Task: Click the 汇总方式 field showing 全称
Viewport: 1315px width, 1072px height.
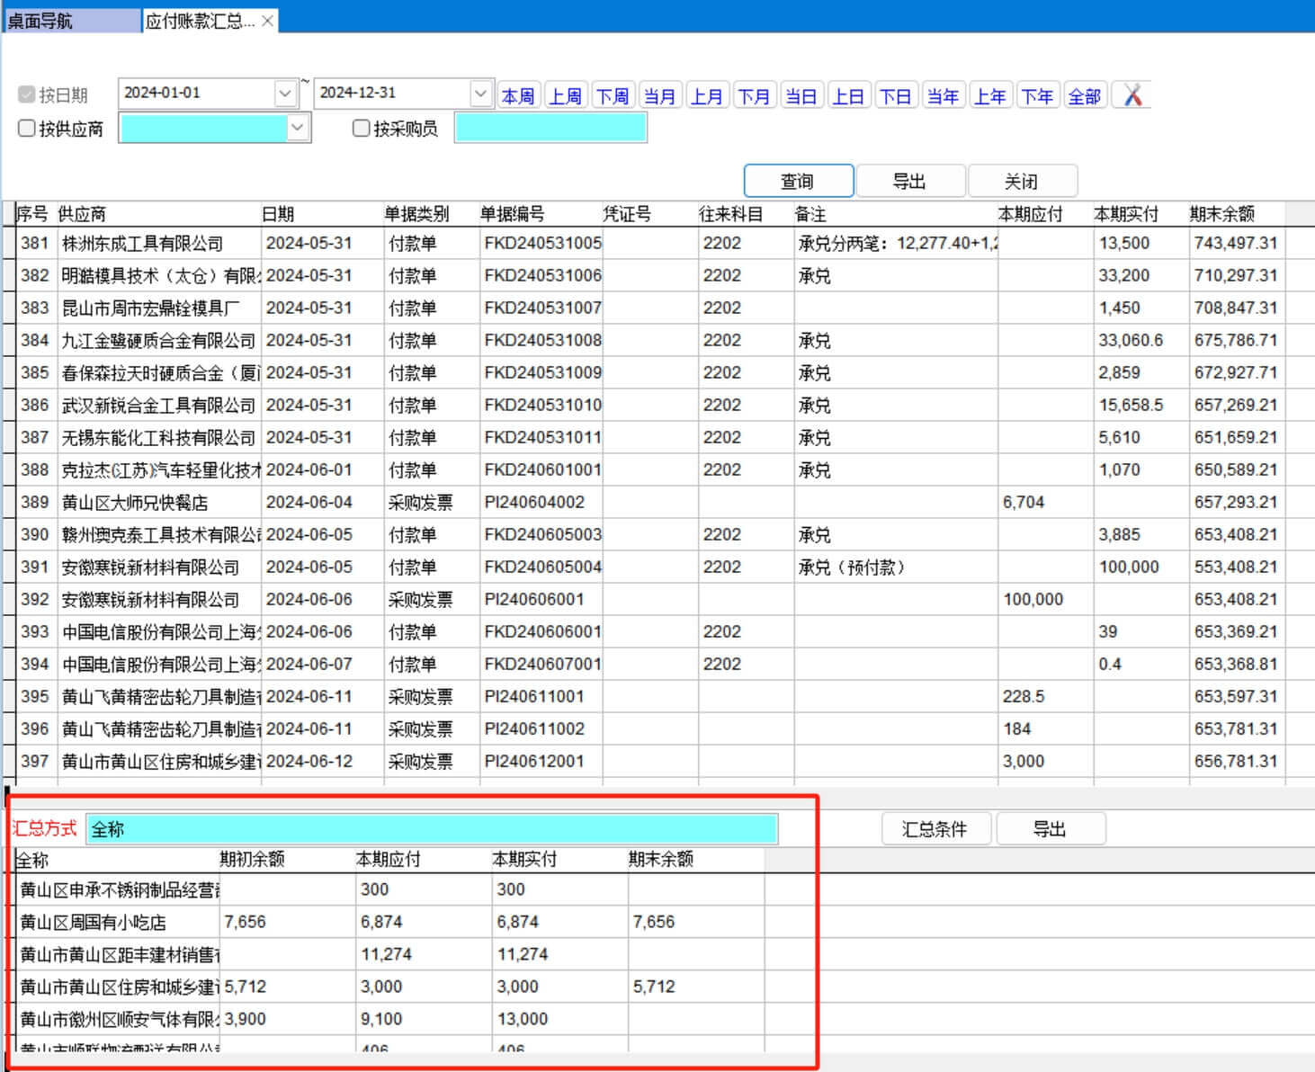Action: (432, 829)
